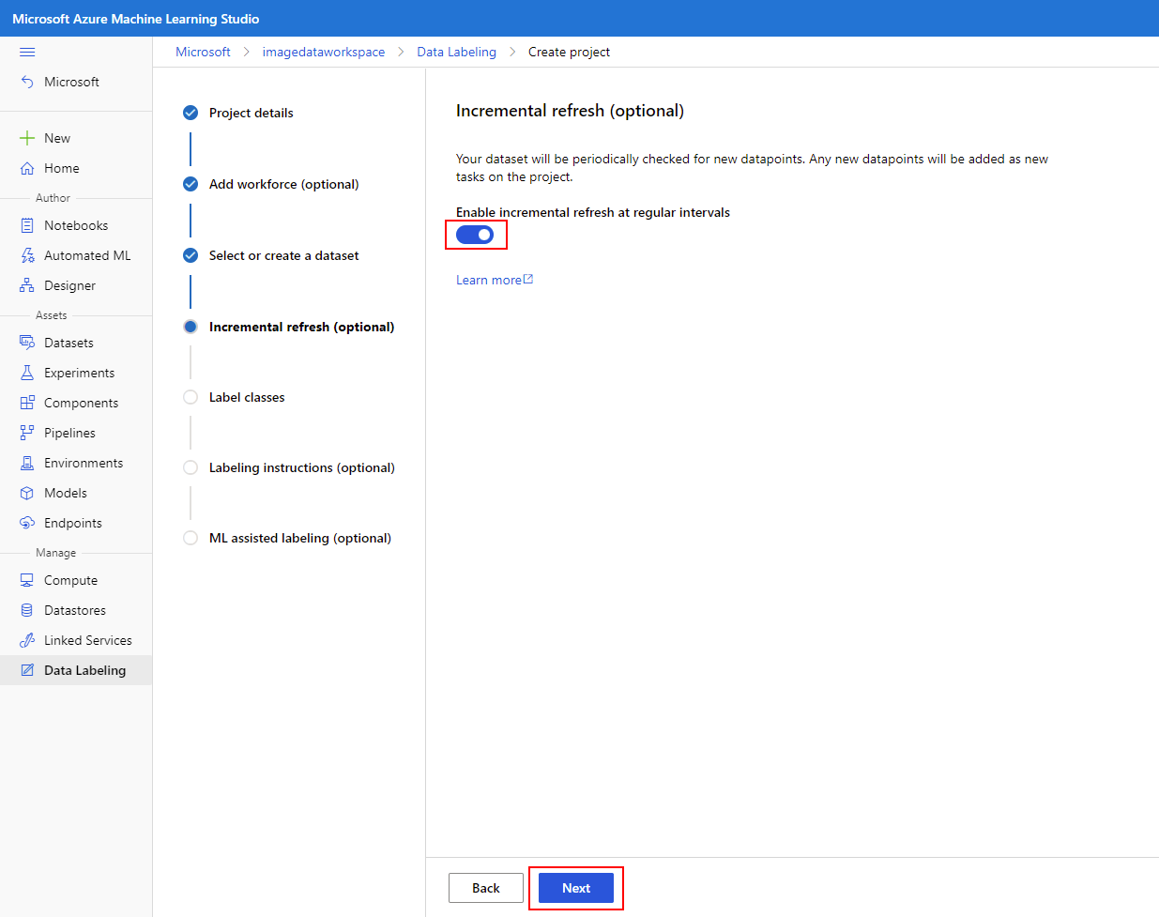Go back using the Back button

coord(485,887)
